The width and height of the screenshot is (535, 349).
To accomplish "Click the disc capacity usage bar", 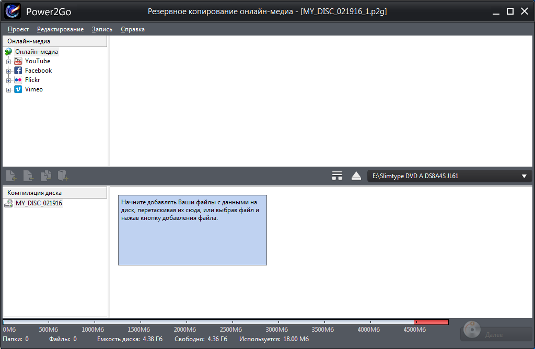I will click(225, 322).
